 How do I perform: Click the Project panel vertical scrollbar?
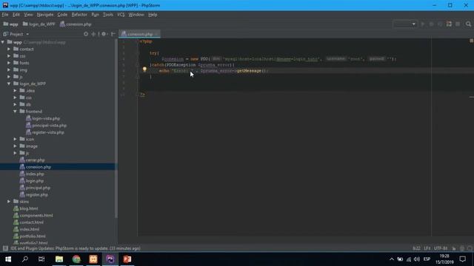pos(116,128)
